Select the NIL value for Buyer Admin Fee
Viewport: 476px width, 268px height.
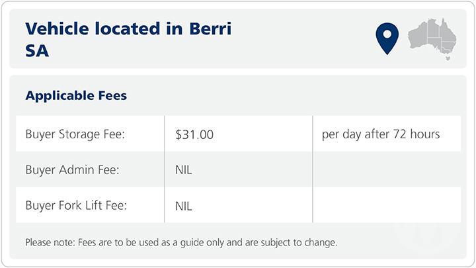point(184,170)
